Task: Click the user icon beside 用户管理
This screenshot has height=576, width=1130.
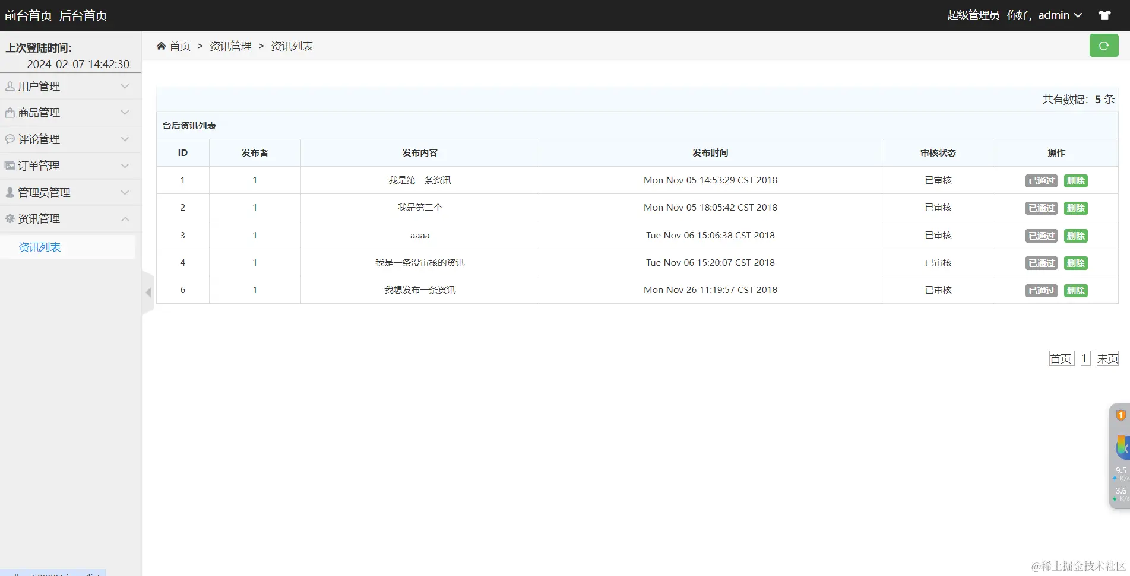Action: click(x=10, y=86)
